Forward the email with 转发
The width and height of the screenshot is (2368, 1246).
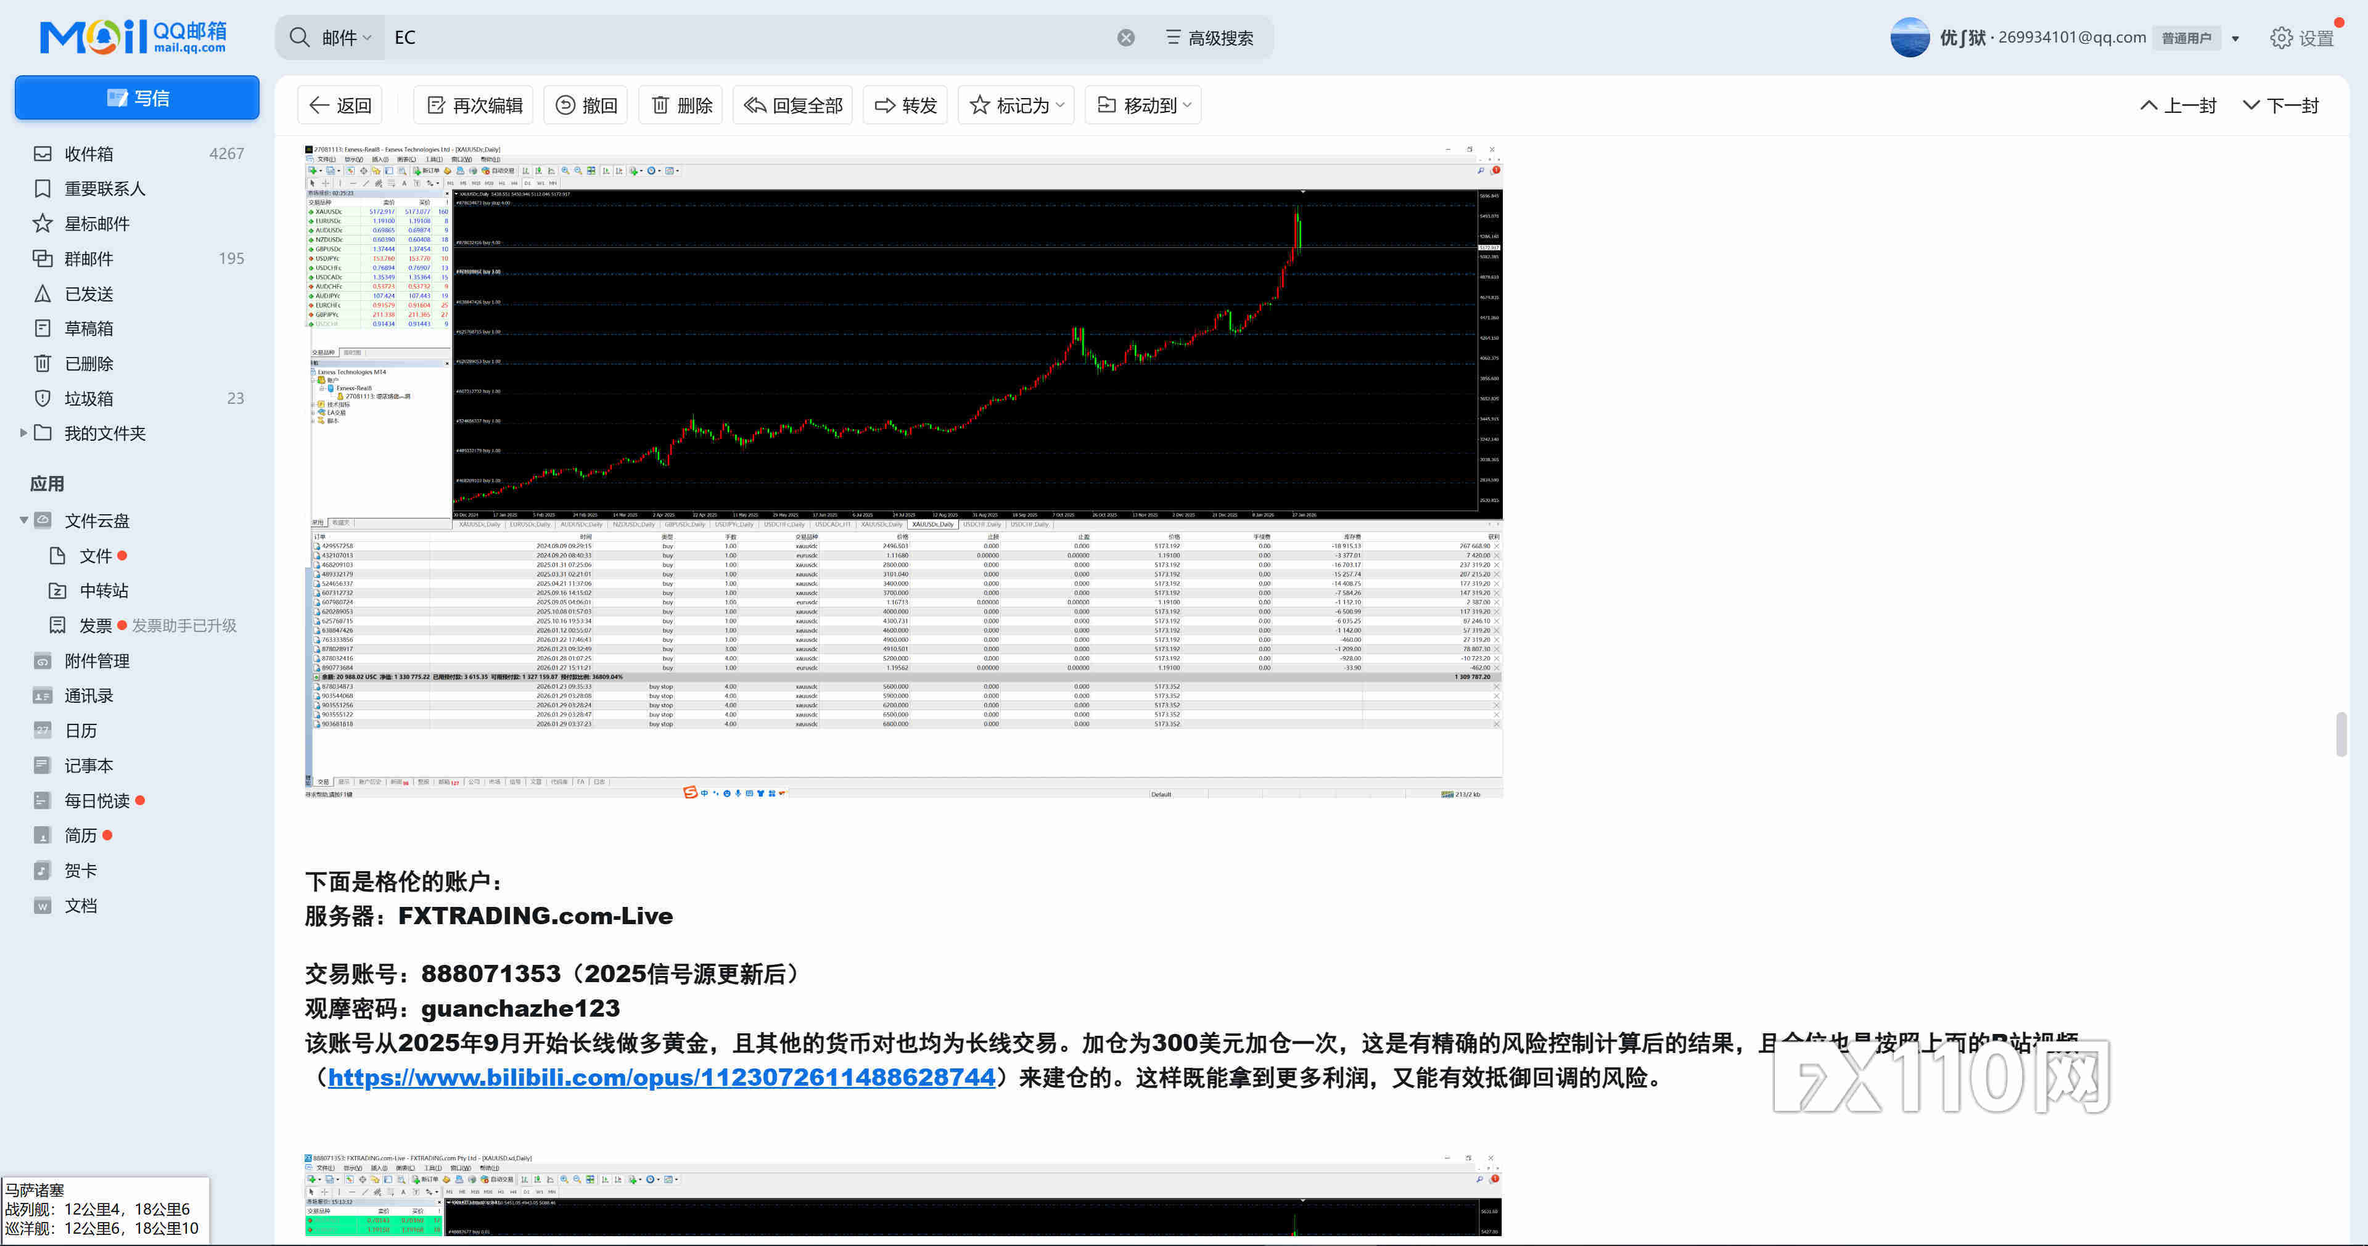(x=905, y=105)
